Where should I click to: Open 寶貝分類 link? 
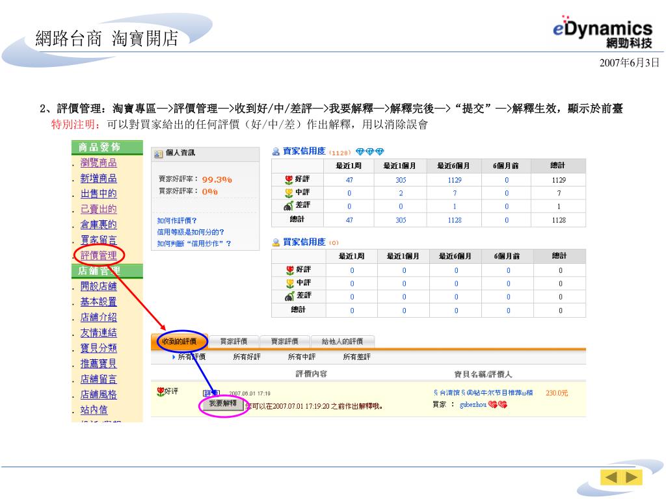tap(99, 348)
